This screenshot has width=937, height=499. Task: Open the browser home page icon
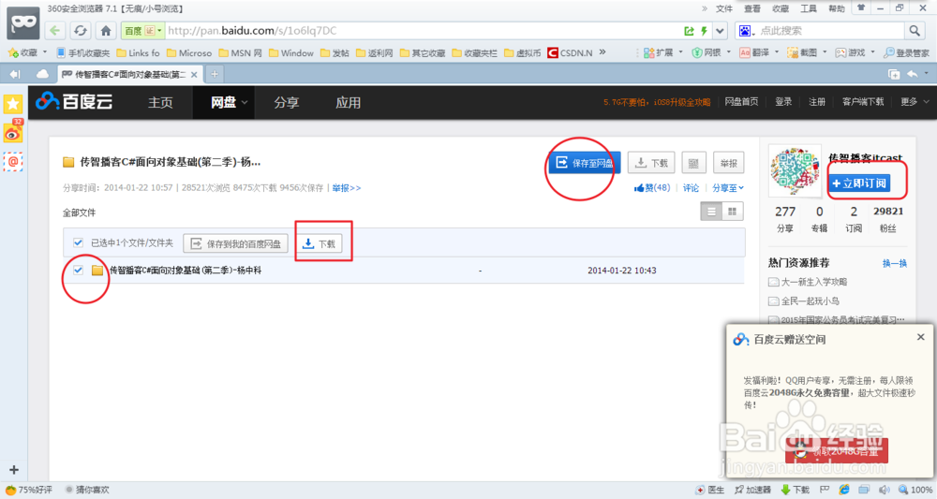pyautogui.click(x=106, y=31)
